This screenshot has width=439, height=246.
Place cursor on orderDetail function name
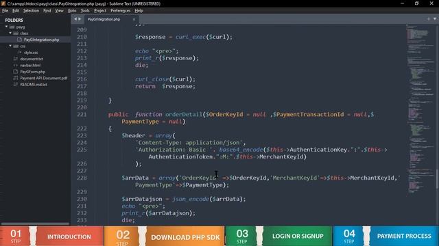pyautogui.click(x=184, y=114)
